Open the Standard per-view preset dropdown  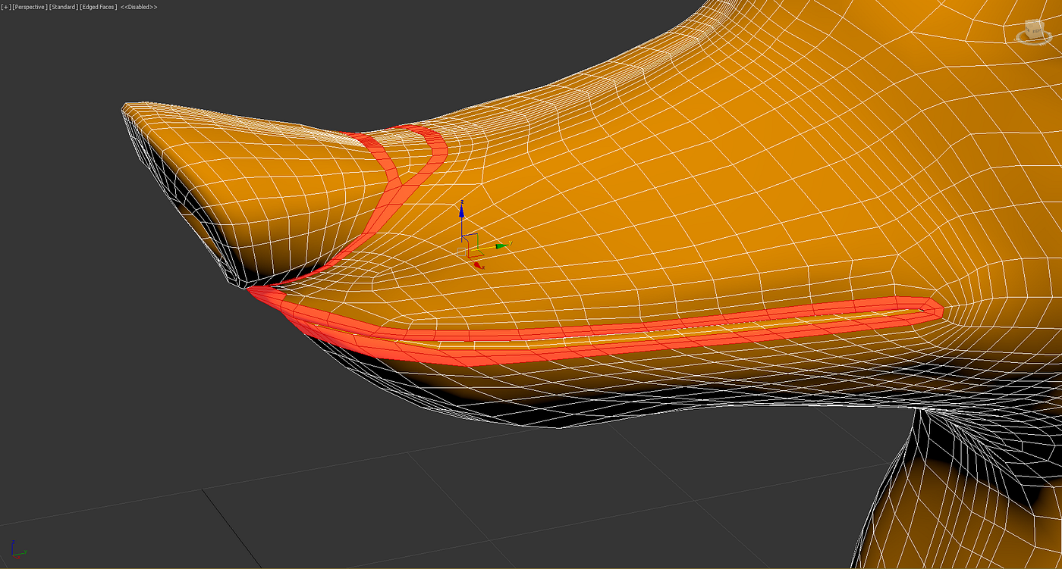(x=64, y=5)
